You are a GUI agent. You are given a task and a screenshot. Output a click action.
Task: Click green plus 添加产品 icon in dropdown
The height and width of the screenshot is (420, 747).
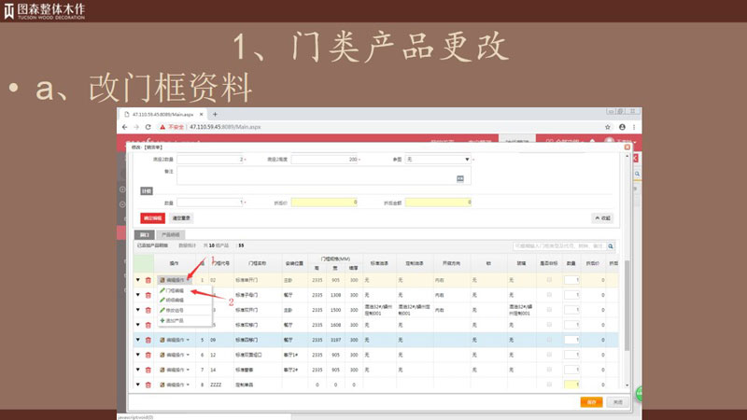[162, 320]
